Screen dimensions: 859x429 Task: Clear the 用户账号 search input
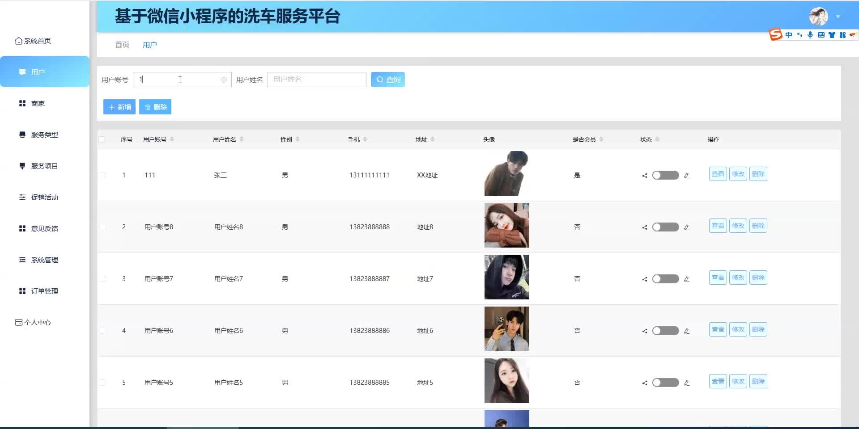click(x=224, y=80)
